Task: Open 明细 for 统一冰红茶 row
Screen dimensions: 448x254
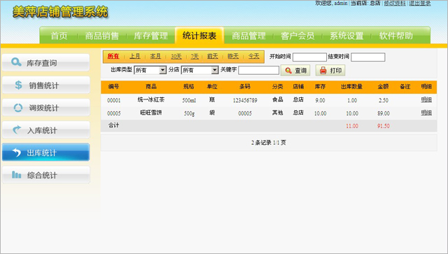Action: (426, 100)
